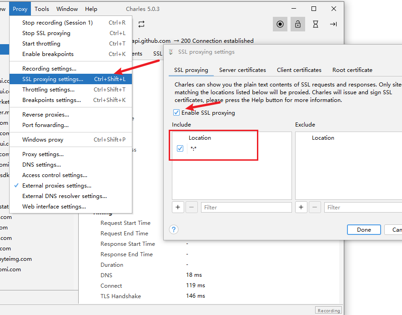Click the TLS Handshake 146 ms value
Viewport: 402px width, 315px height.
(x=196, y=296)
